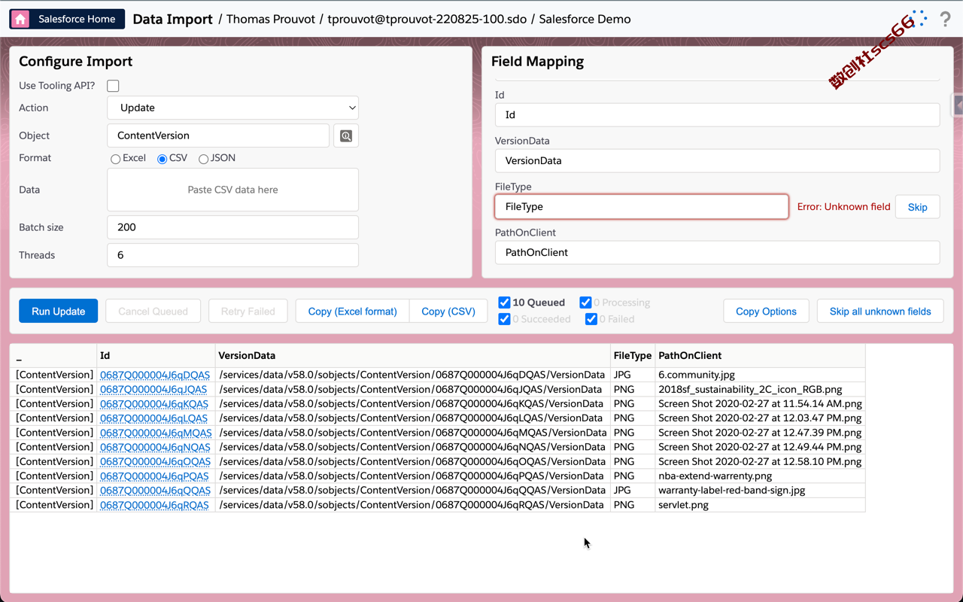Click the servlet.png cell
963x602 pixels.
tap(760, 505)
